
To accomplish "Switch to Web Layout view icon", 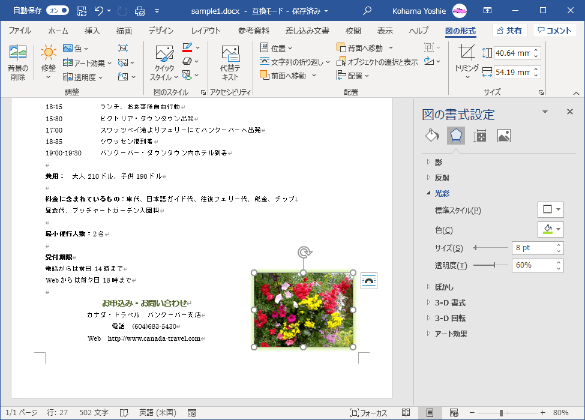I will 454,413.
